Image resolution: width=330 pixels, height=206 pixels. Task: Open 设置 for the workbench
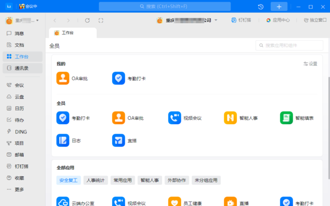[x=310, y=64]
